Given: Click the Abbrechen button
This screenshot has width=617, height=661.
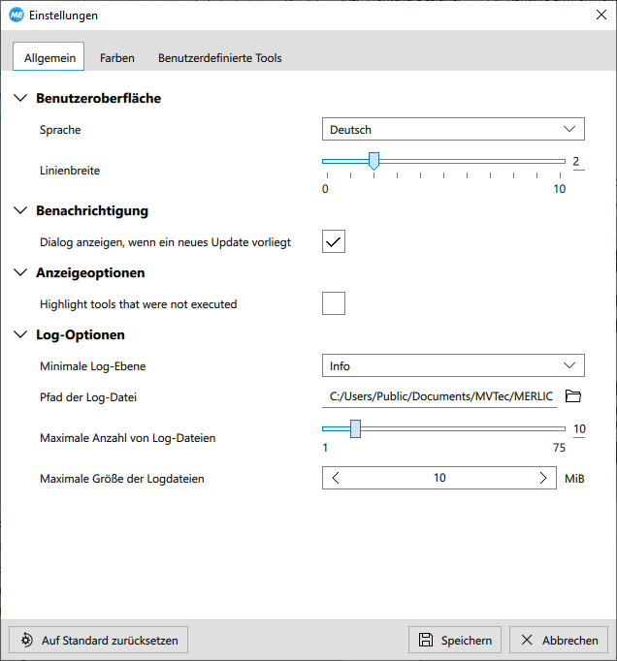Looking at the screenshot, I should click(559, 640).
